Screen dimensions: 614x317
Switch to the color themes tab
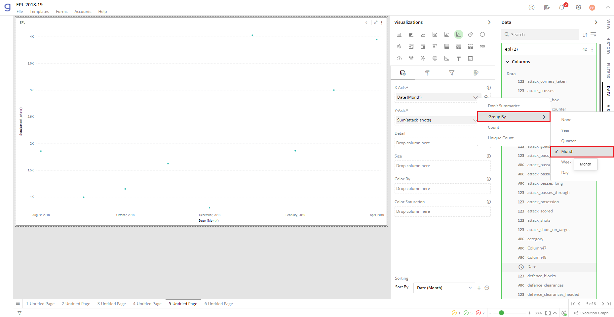[x=476, y=73]
